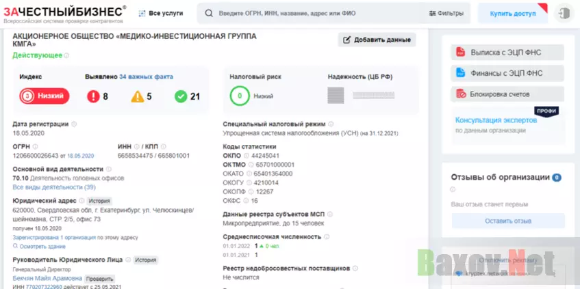The image size is (580, 289).
Task: Click info icon beside ОКПО
Action: click(247, 156)
